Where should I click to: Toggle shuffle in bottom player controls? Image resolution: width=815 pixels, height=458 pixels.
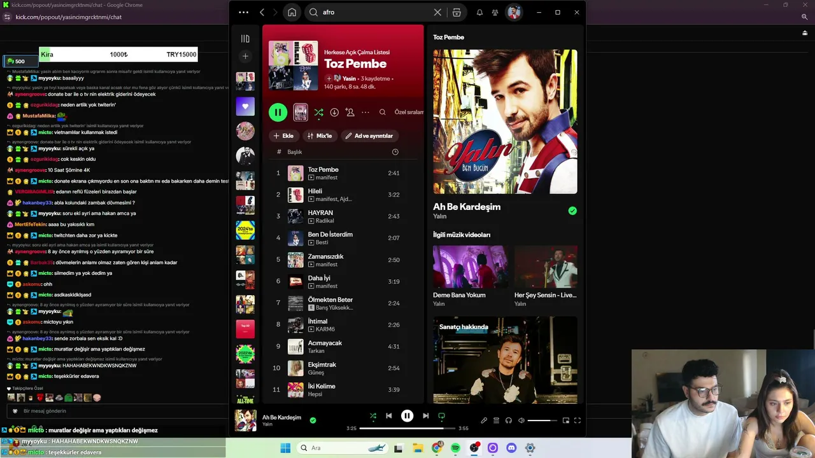(373, 416)
